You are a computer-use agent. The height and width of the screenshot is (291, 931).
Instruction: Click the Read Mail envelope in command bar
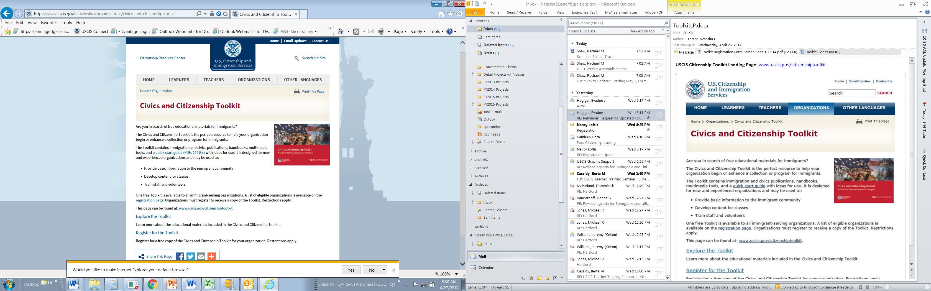pyautogui.click(x=371, y=31)
